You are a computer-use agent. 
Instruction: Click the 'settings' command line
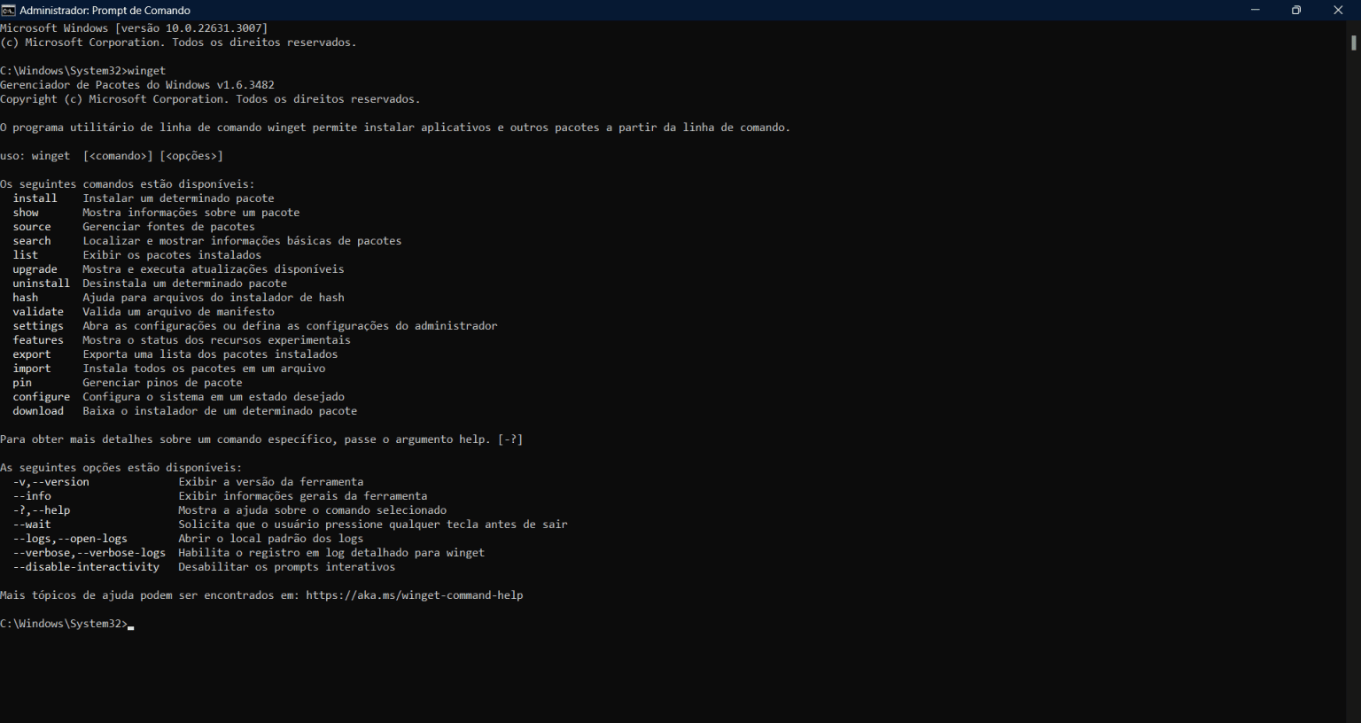[38, 325]
